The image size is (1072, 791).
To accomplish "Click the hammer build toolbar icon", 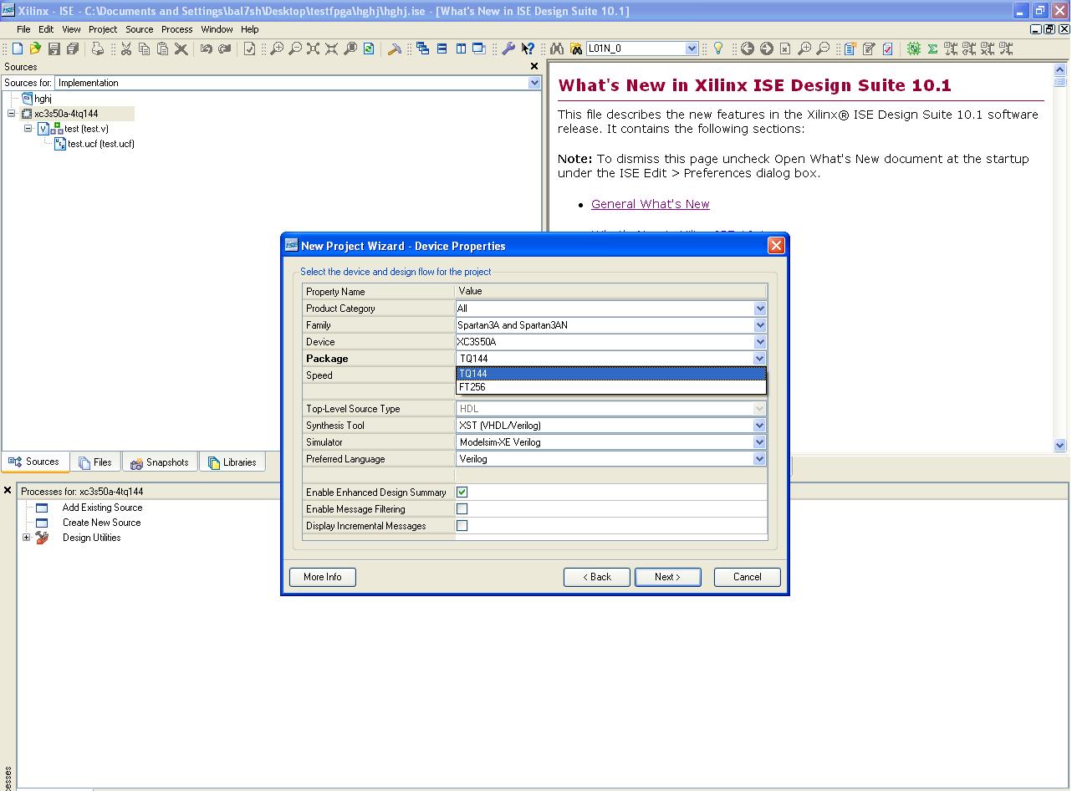I will 394,48.
